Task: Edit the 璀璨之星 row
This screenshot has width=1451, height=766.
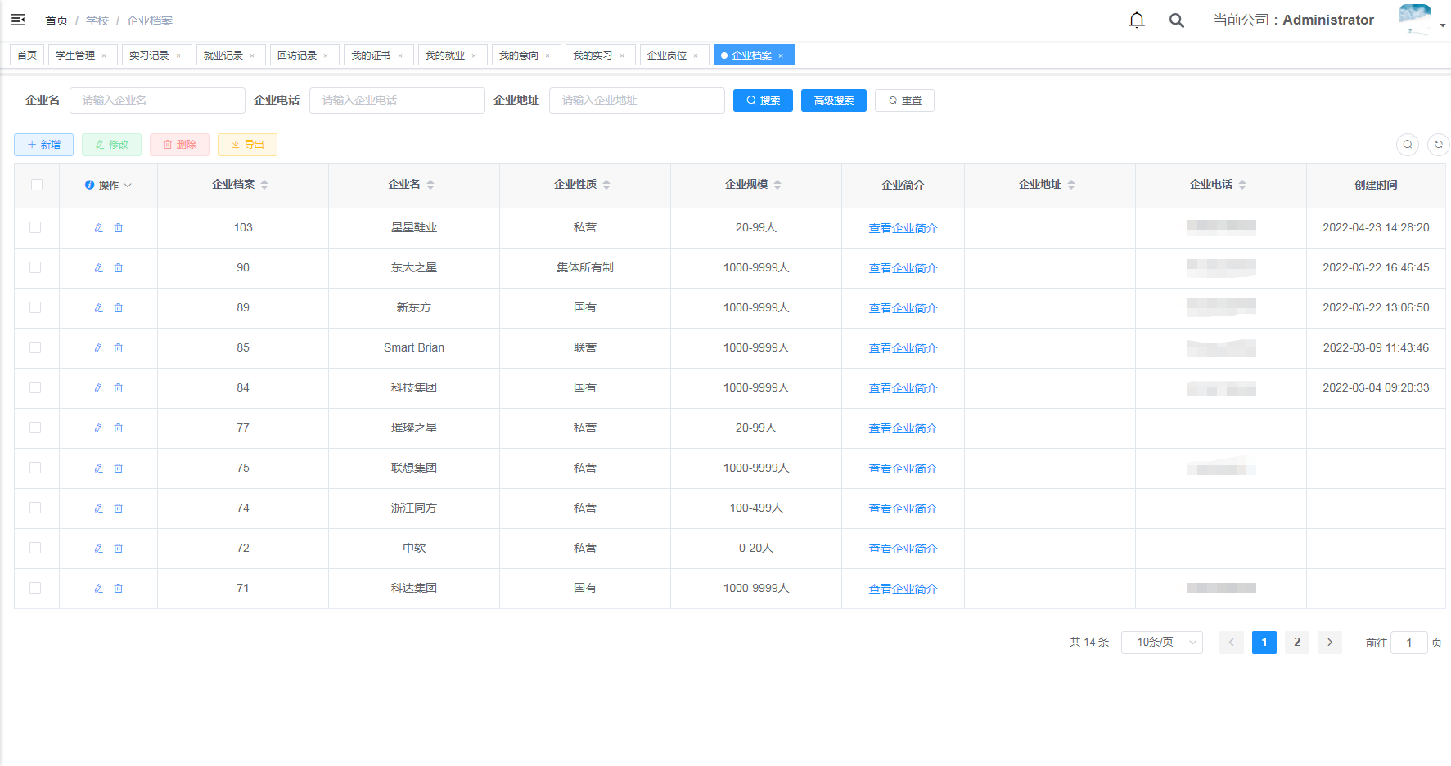Action: click(x=98, y=428)
